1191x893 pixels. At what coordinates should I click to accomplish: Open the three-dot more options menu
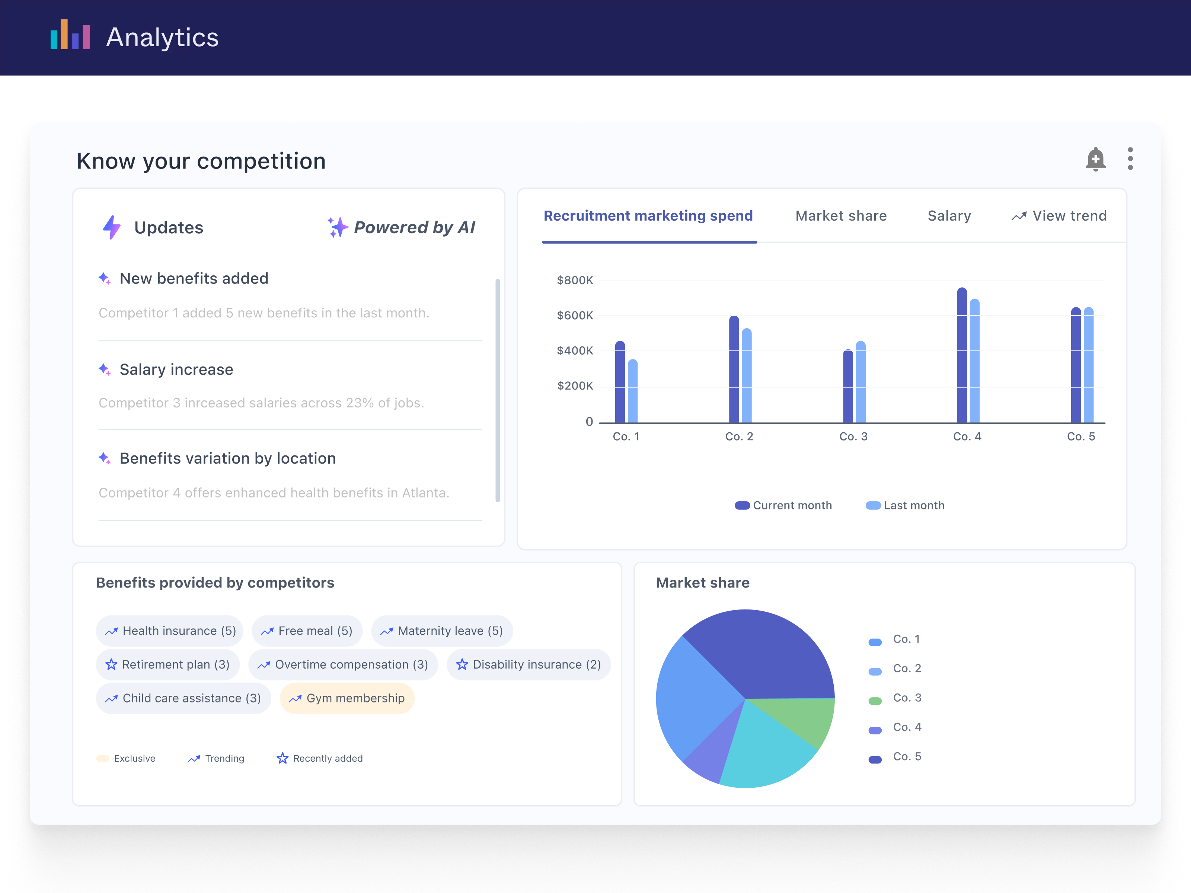(1130, 159)
